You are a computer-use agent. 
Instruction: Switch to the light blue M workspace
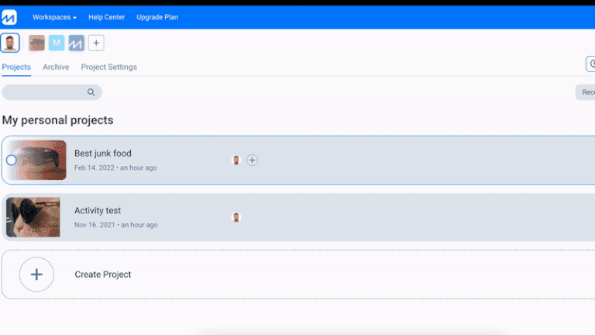click(x=57, y=43)
